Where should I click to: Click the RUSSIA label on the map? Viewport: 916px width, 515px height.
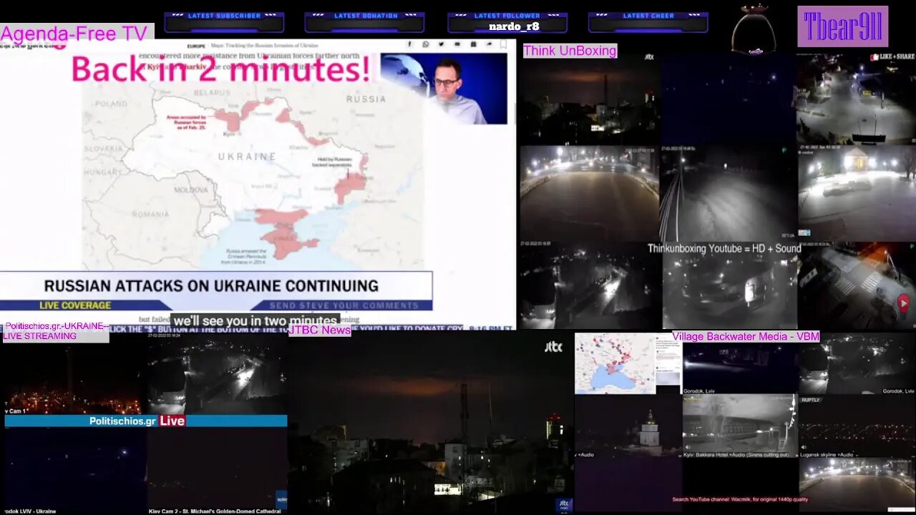pos(366,99)
